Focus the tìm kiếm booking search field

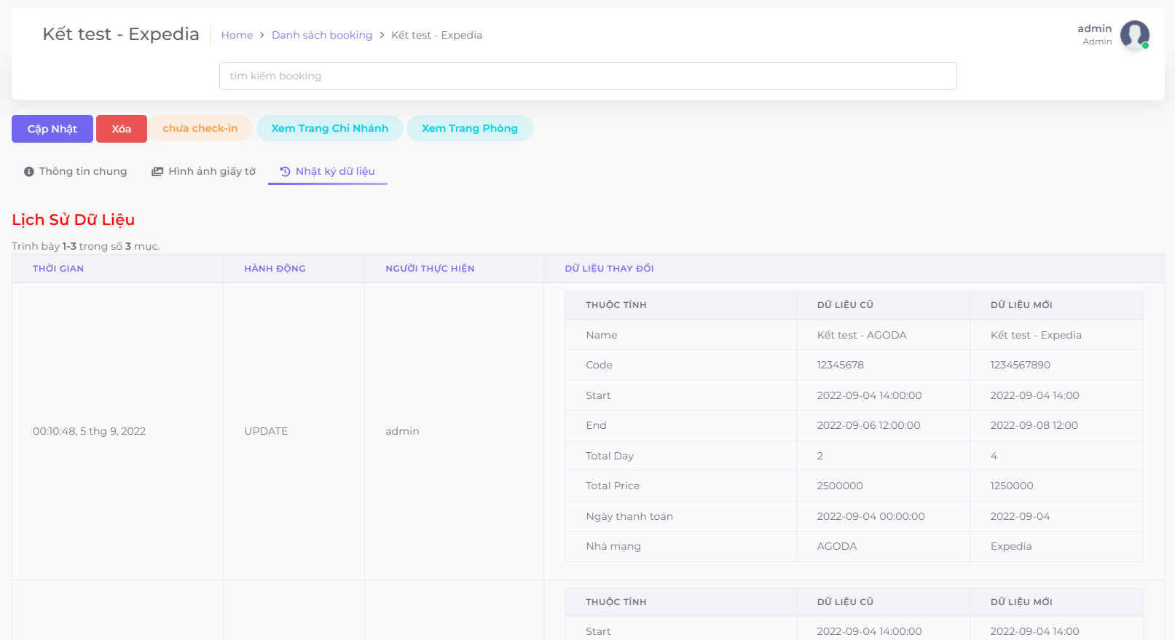(x=587, y=76)
